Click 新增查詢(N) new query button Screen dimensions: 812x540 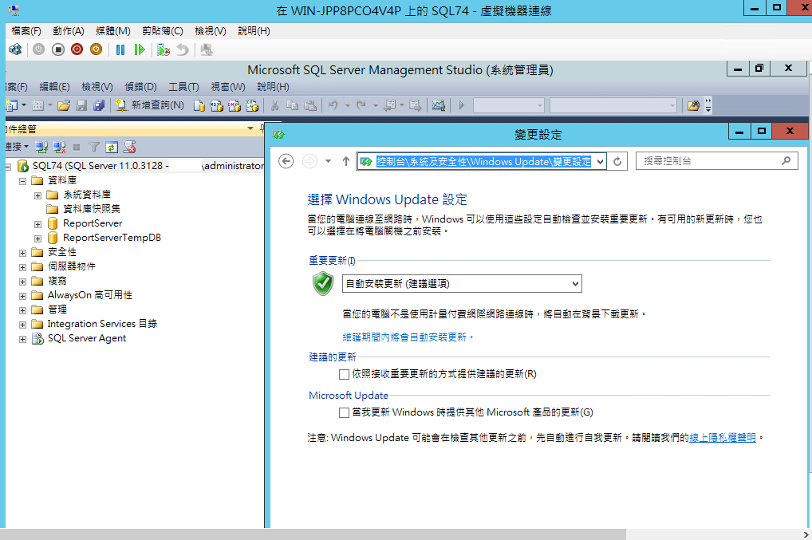(x=150, y=105)
